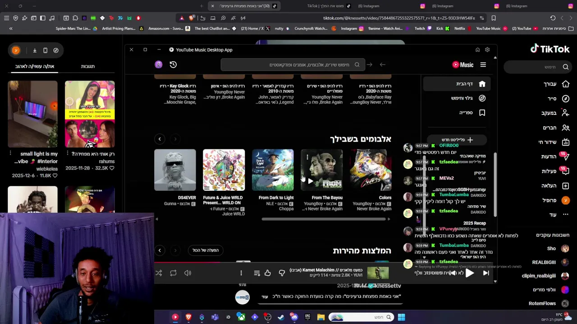This screenshot has width=577, height=324.
Task: Click the TikTok logo
Action: (550, 49)
